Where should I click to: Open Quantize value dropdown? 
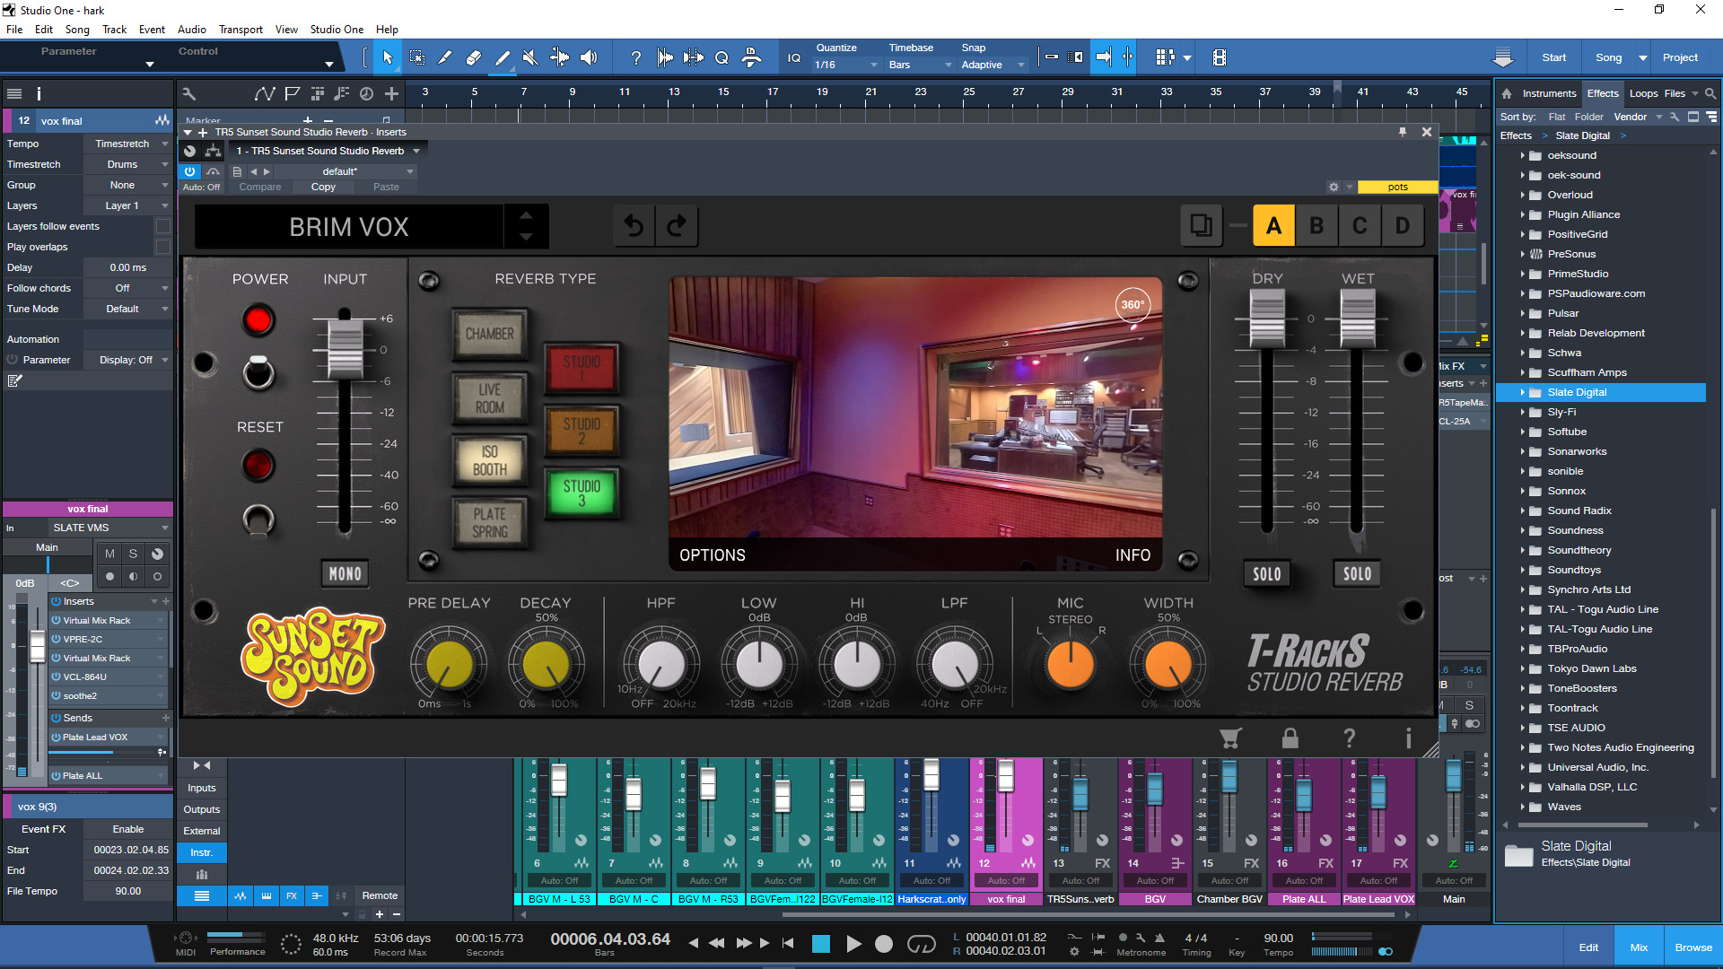point(845,65)
